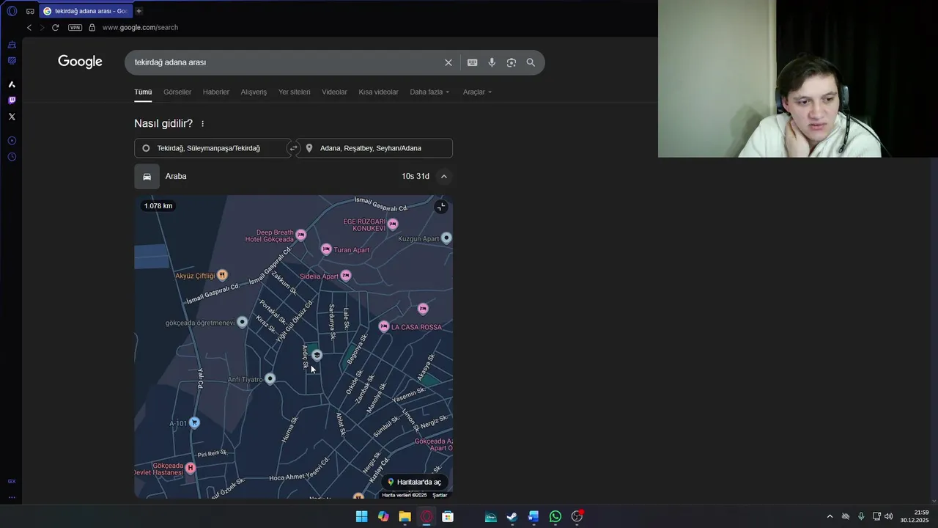Open X (Twitter) in the sidebar
Image resolution: width=938 pixels, height=528 pixels.
point(12,117)
